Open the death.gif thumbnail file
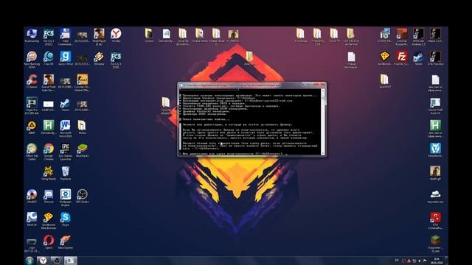 [435, 173]
